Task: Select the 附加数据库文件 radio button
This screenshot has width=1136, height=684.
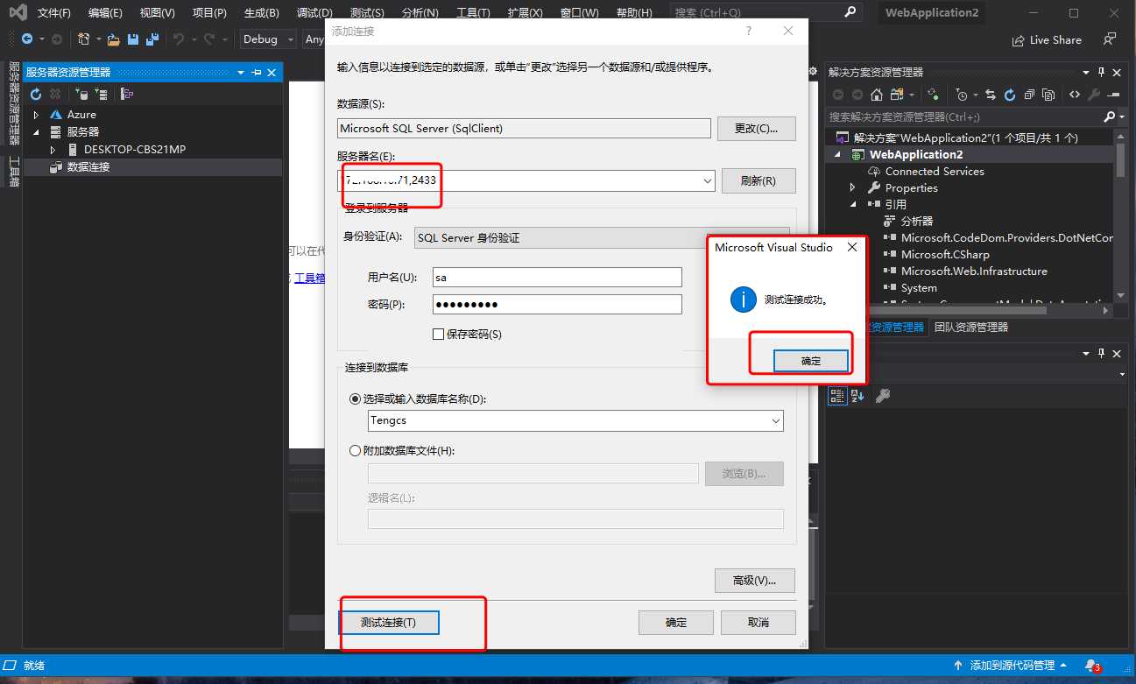Action: 355,451
